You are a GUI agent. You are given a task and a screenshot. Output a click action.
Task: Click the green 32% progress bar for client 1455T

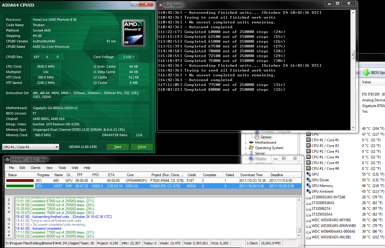pyautogui.click(x=20, y=186)
